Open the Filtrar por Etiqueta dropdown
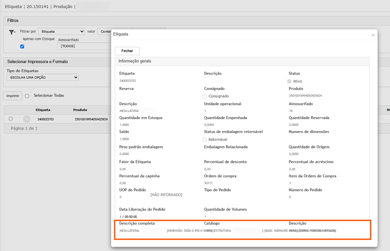Viewport: 390px width, 251px height. (62, 31)
